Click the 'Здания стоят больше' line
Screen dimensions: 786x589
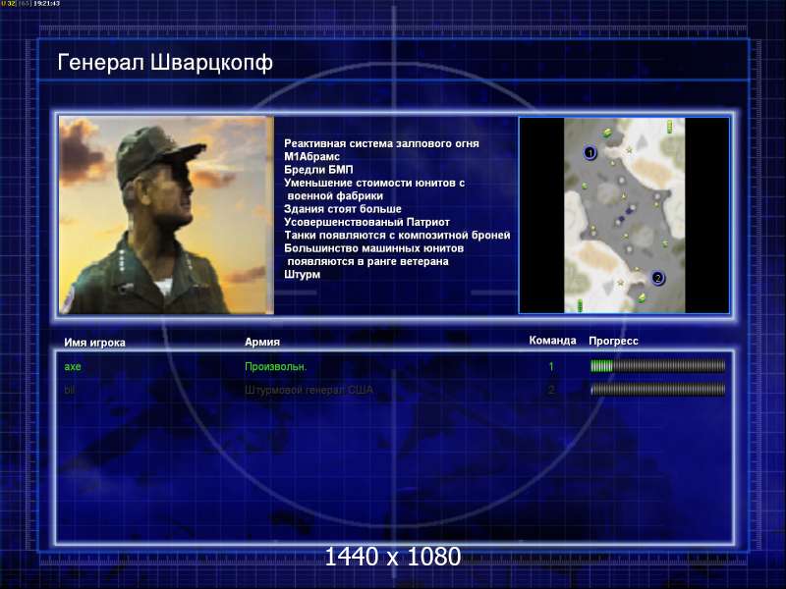click(343, 209)
